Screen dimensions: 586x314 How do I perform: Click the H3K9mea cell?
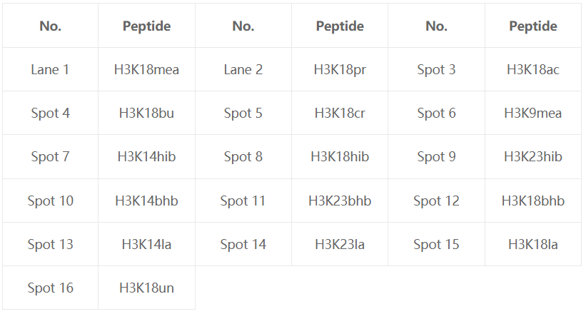point(533,113)
